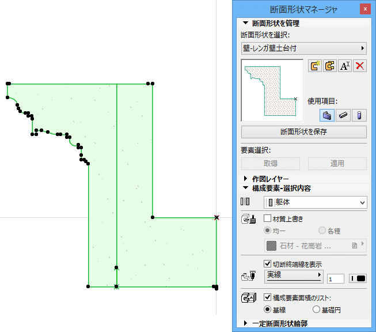Select the 均一 radio button

click(x=267, y=231)
